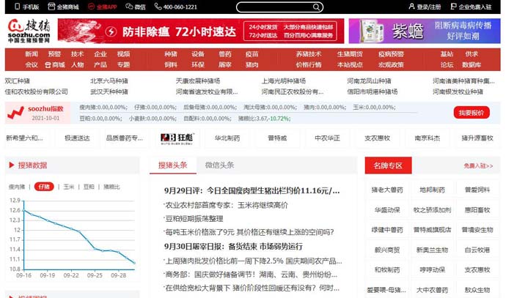Open the 名牌专区 header

point(388,165)
